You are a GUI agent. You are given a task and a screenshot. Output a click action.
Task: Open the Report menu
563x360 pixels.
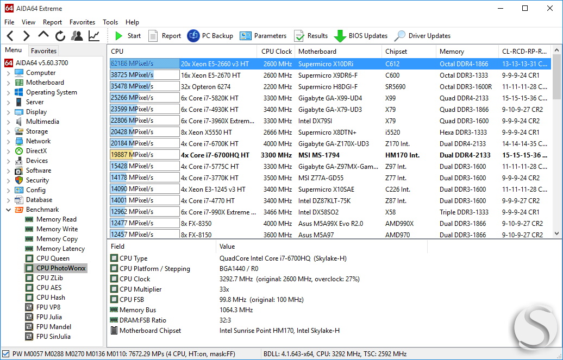tap(52, 22)
